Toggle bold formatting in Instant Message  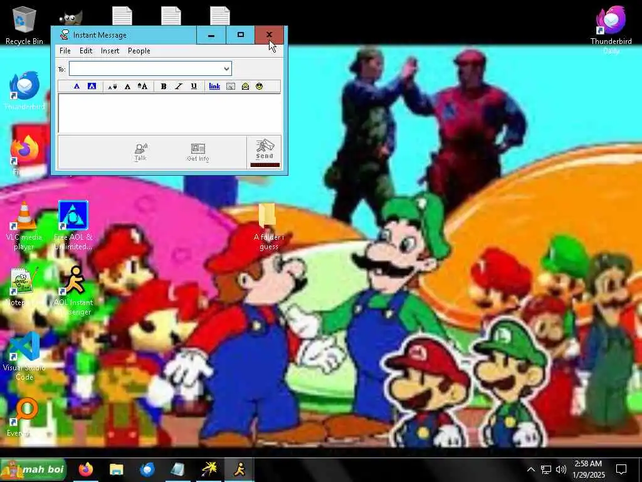[164, 86]
